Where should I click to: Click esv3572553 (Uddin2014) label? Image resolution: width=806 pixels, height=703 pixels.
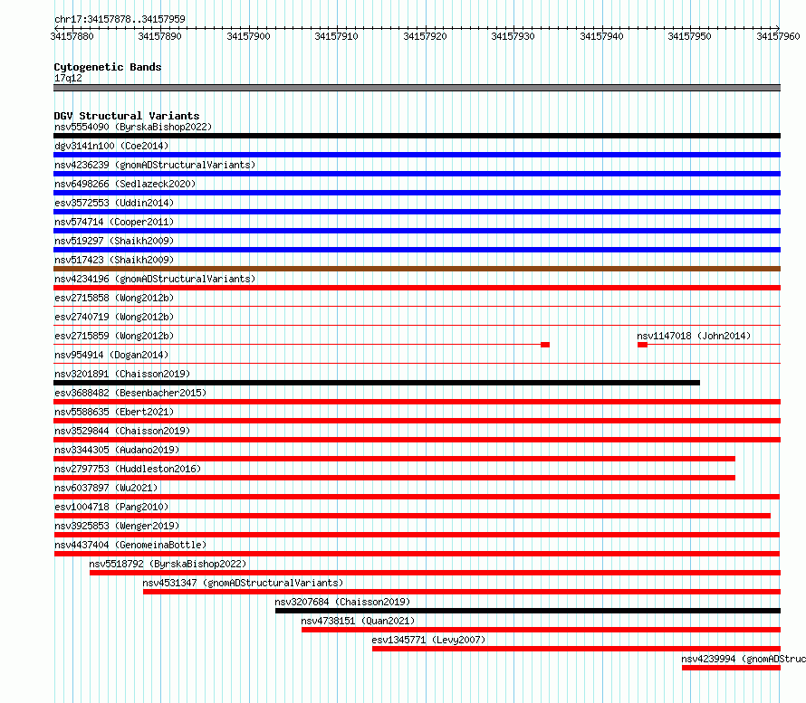pyautogui.click(x=114, y=203)
